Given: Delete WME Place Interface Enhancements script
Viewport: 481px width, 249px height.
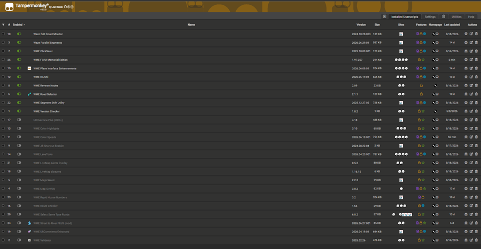Looking at the screenshot, I should click(476, 68).
